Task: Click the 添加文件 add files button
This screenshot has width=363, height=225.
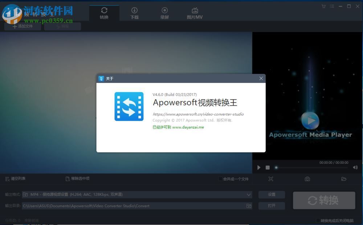Action: click(x=22, y=26)
